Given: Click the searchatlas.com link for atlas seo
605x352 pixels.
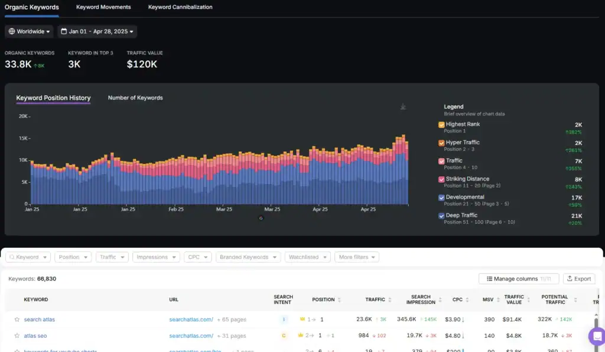Looking at the screenshot, I should [193, 335].
